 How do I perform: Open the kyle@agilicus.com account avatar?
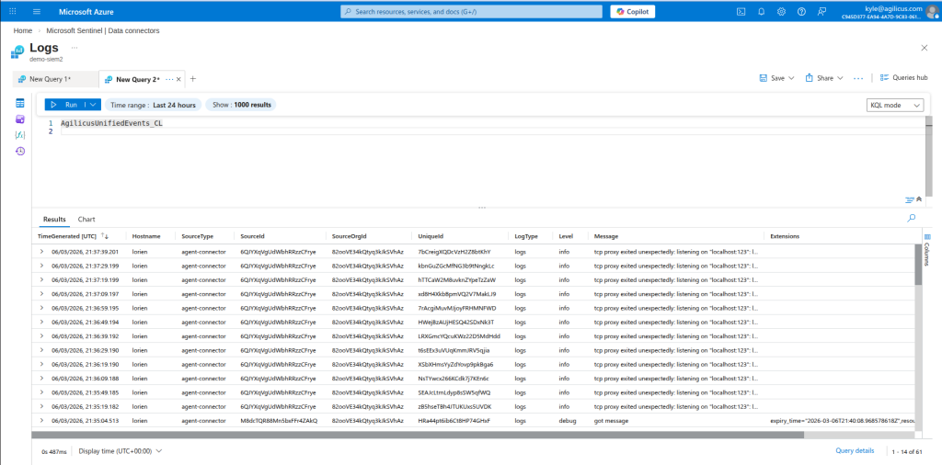[x=932, y=11]
